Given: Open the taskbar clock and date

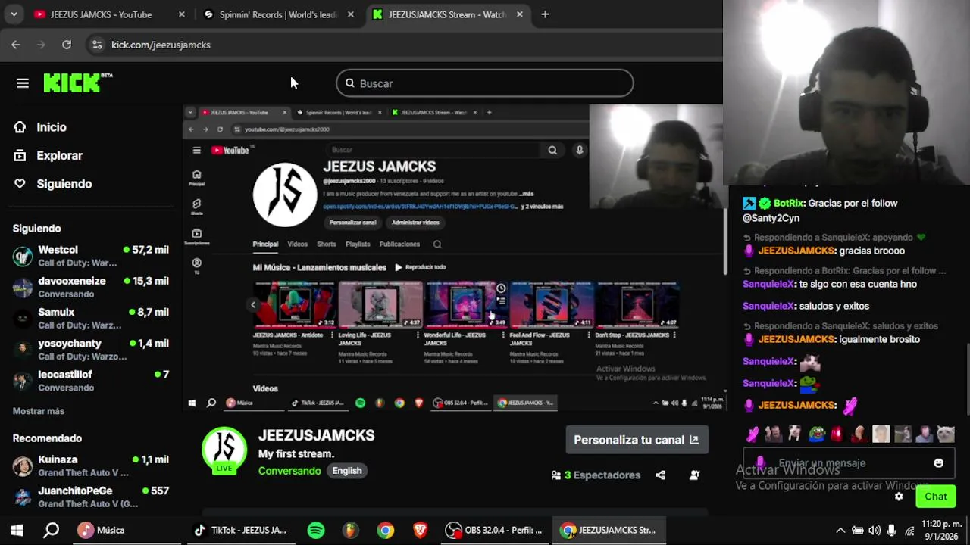Looking at the screenshot, I should click(941, 530).
